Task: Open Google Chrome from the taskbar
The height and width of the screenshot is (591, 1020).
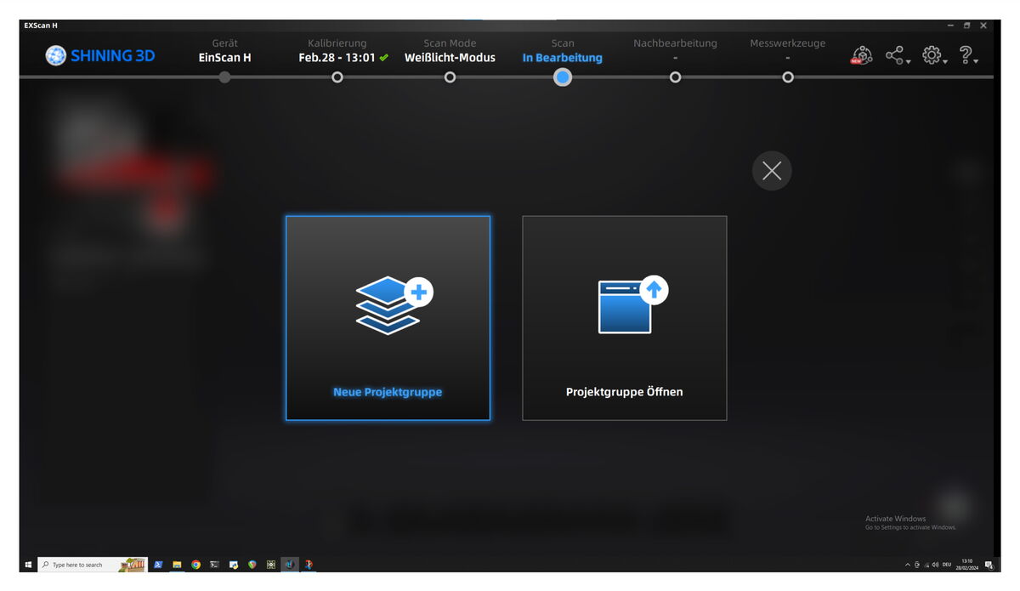Action: pos(195,565)
